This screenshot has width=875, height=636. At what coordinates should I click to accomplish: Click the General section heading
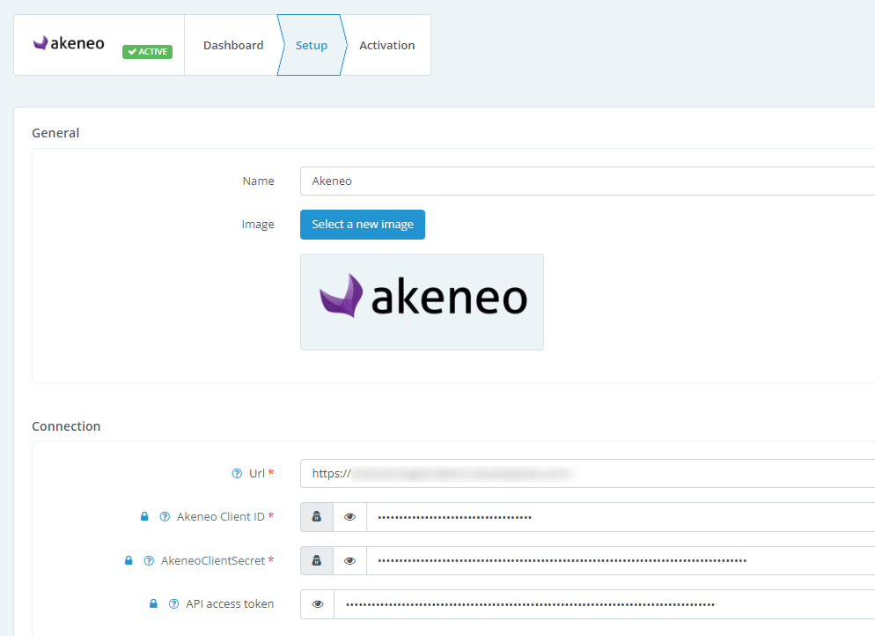55,133
